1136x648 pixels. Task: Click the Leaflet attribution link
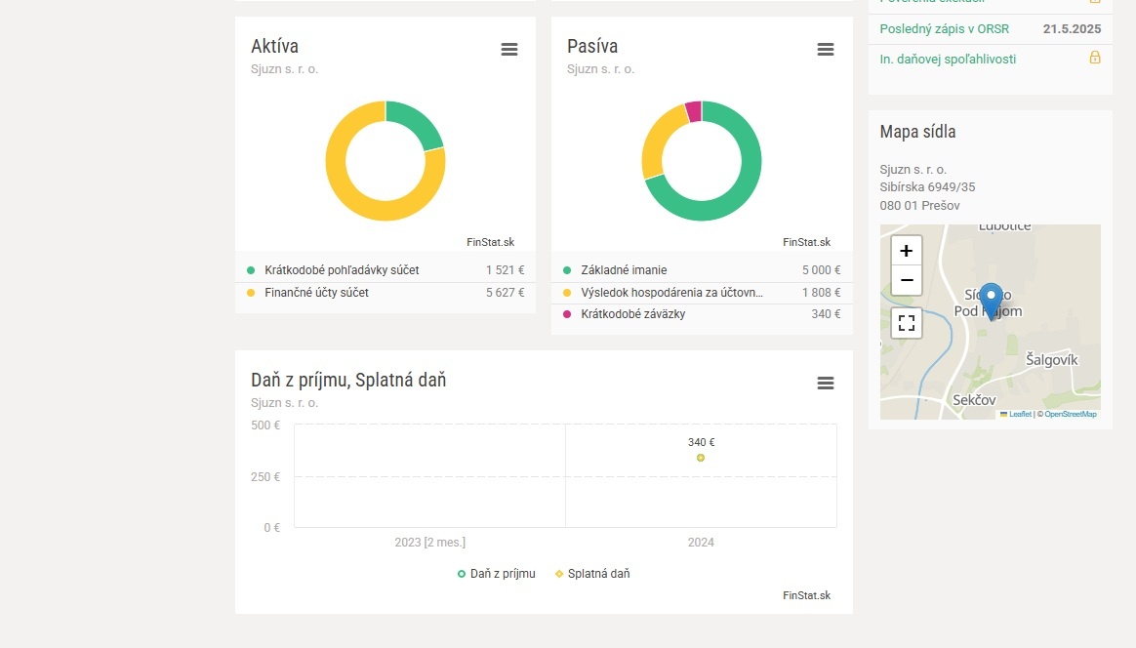(1019, 415)
